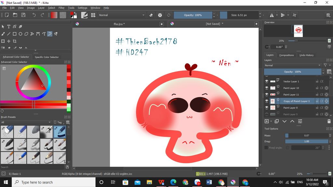Select the Freehand Path tool
Image resolution: width=333 pixels, height=187 pixels.
click(x=44, y=34)
